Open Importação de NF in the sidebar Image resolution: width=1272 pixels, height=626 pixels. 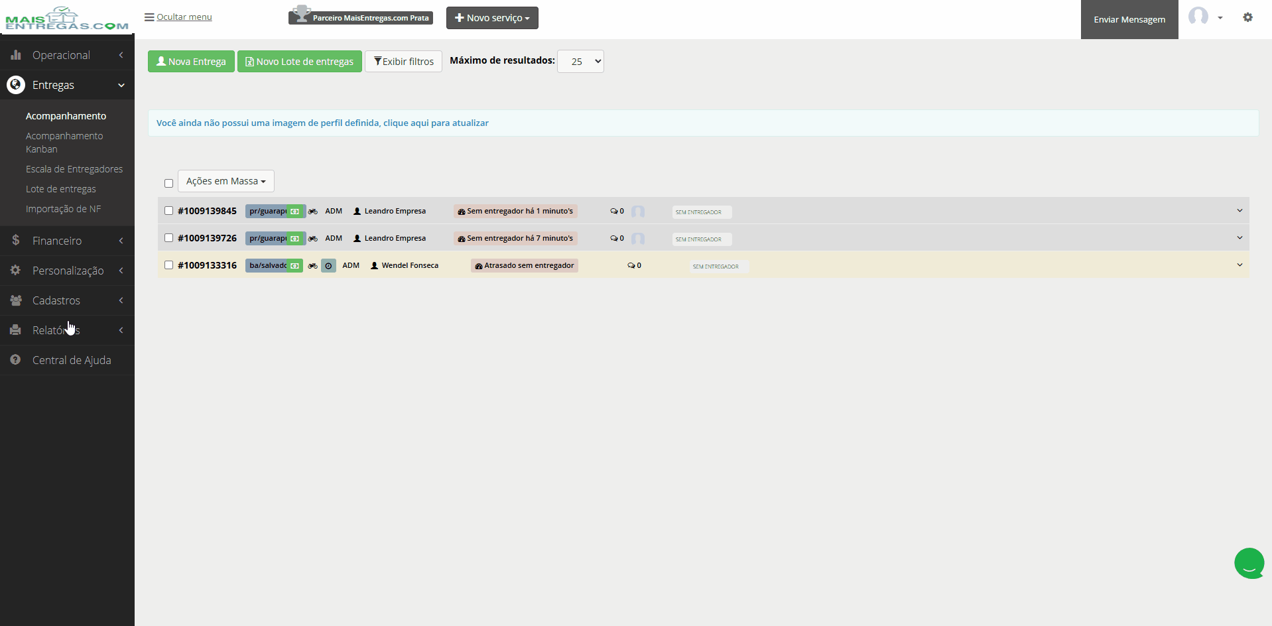[x=64, y=209]
